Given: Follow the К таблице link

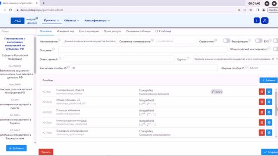Looking at the screenshot, I should pyautogui.click(x=163, y=31).
